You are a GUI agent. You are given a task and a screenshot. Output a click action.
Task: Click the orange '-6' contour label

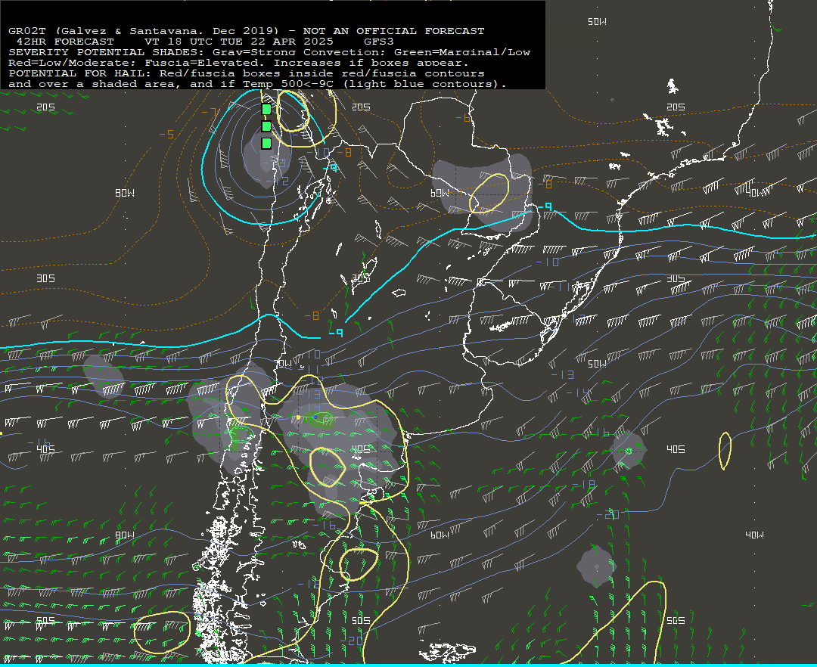tap(463, 118)
